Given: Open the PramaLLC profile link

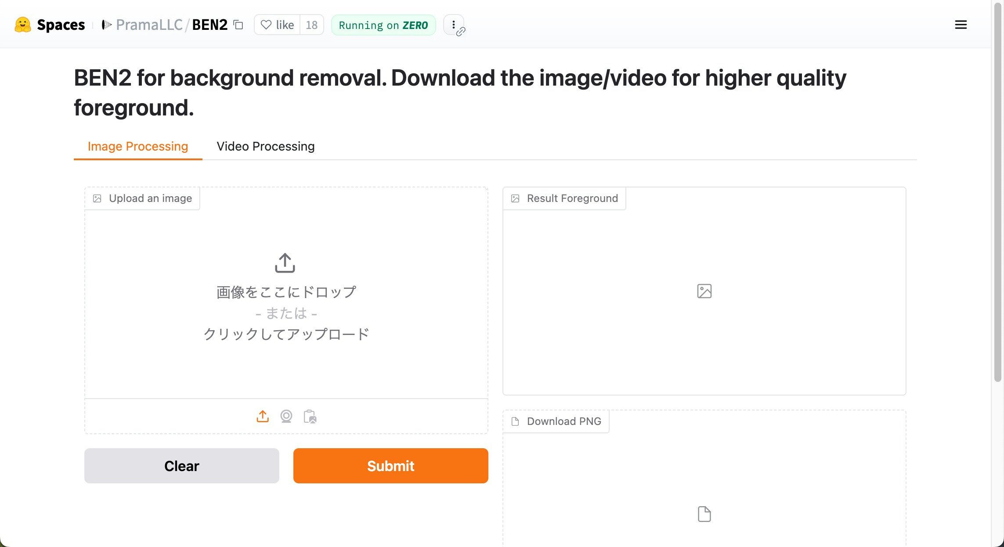Looking at the screenshot, I should (x=149, y=25).
